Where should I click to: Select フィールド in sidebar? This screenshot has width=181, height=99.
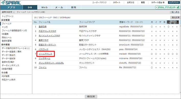[7, 24]
